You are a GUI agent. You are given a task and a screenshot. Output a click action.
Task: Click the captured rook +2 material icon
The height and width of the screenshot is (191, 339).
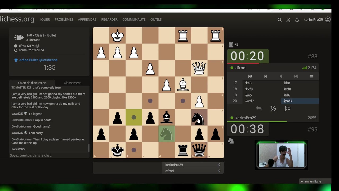tap(231, 45)
